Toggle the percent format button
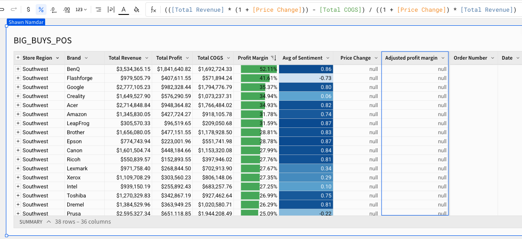 [41, 9]
